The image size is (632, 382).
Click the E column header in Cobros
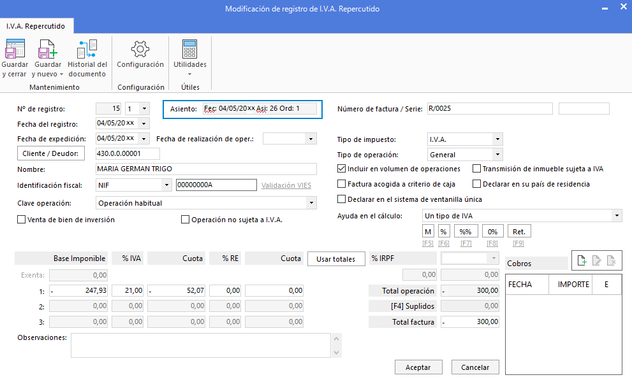(x=606, y=284)
